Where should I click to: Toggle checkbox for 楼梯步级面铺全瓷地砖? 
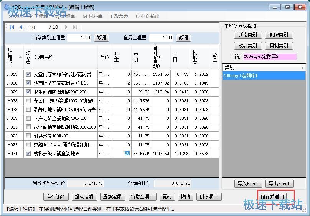point(28,154)
